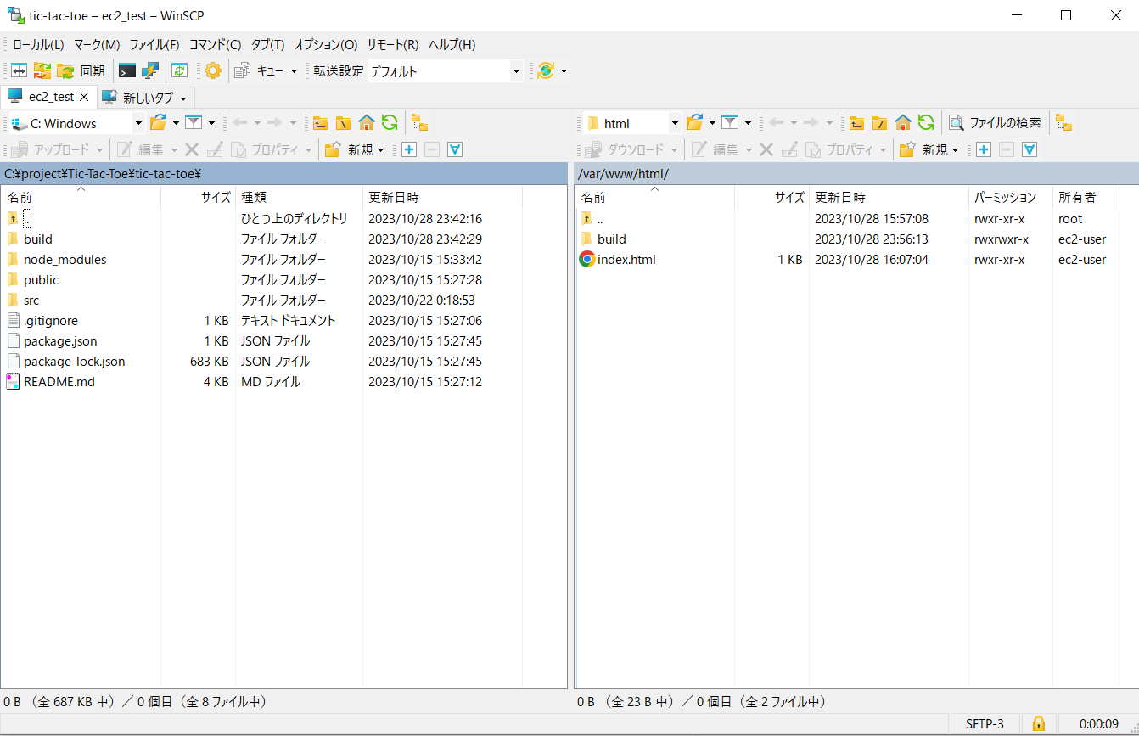This screenshot has height=736, width=1139.
Task: Click the remote Select Files plus icon
Action: click(984, 149)
